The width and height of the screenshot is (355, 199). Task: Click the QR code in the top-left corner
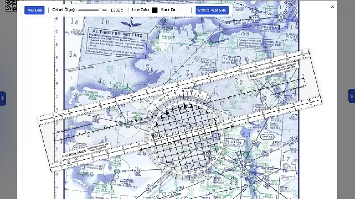(11, 5)
